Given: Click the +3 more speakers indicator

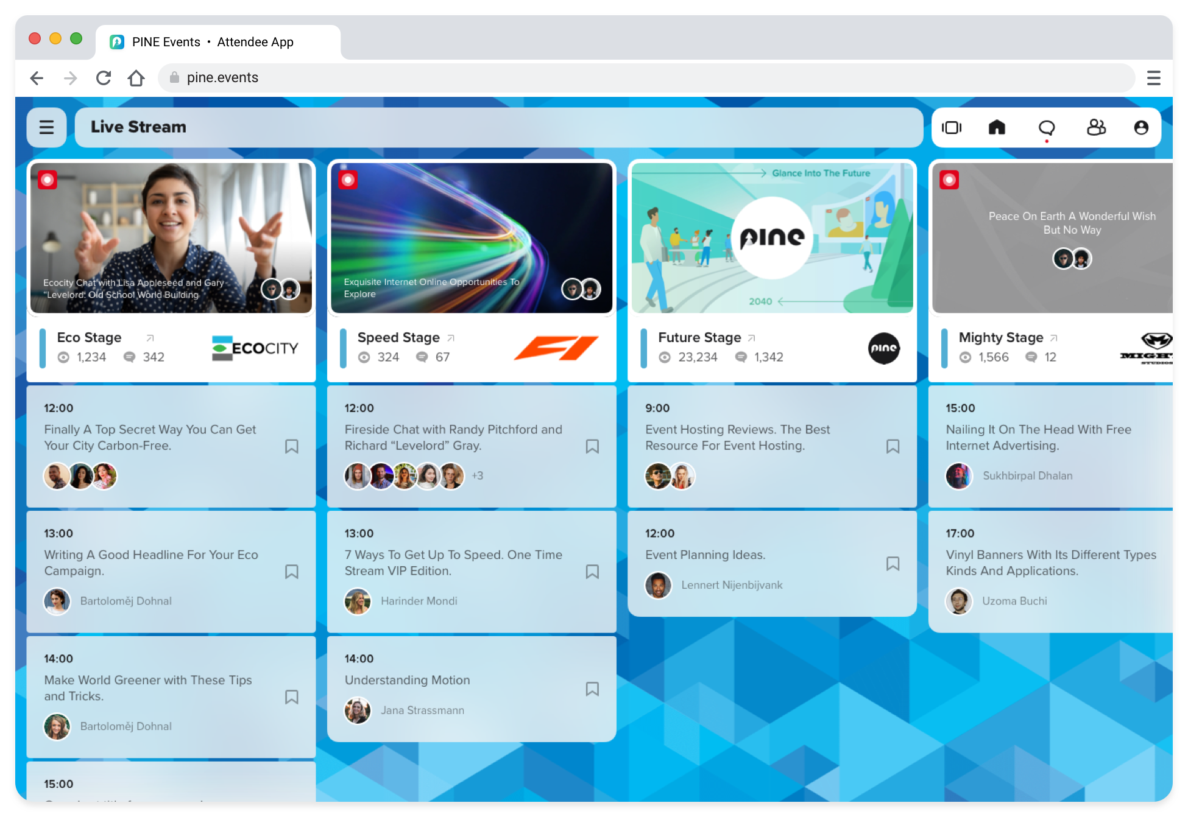Looking at the screenshot, I should click(x=477, y=475).
